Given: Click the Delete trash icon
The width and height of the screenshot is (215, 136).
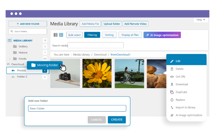Looking at the screenshot, I should [172, 69].
